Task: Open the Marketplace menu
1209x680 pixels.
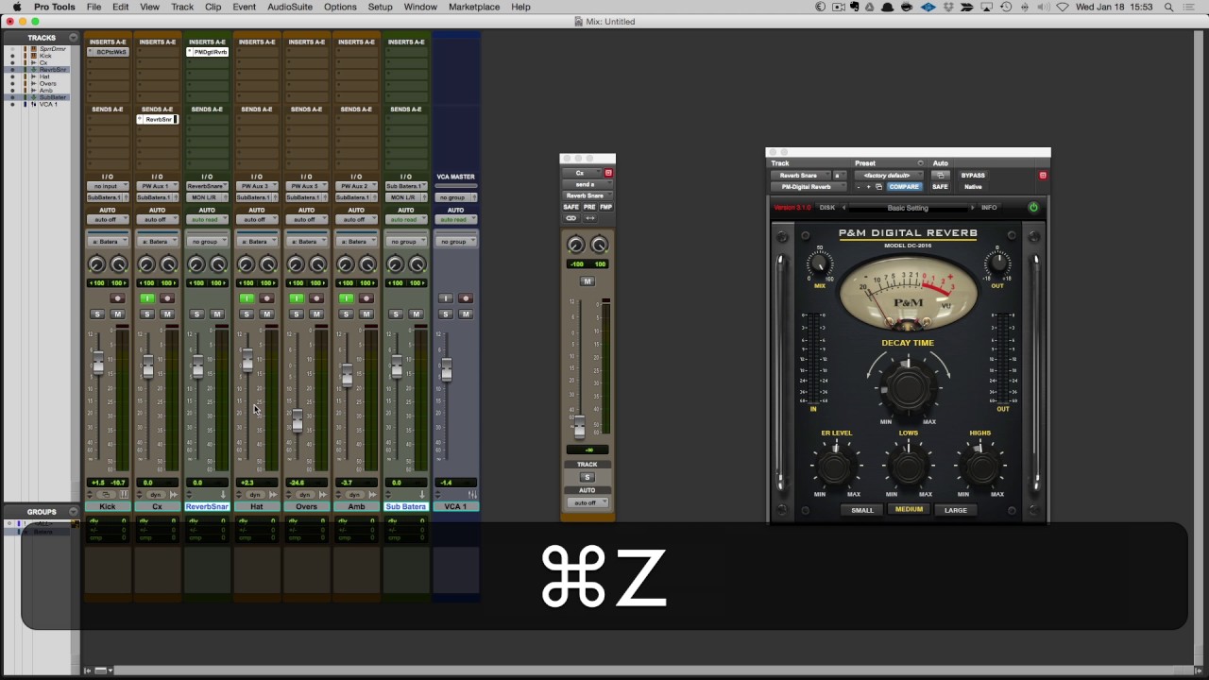Action: click(x=474, y=7)
